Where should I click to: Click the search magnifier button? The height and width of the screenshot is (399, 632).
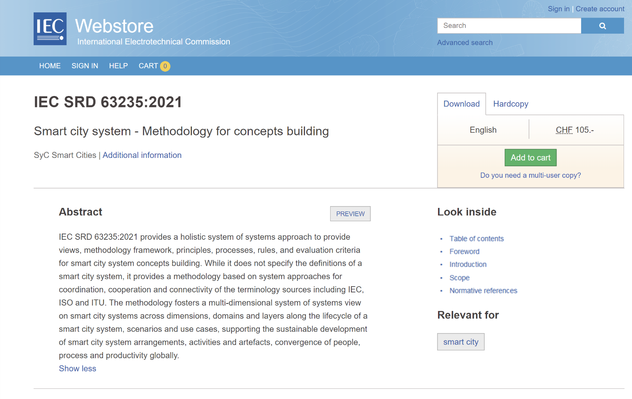[602, 26]
